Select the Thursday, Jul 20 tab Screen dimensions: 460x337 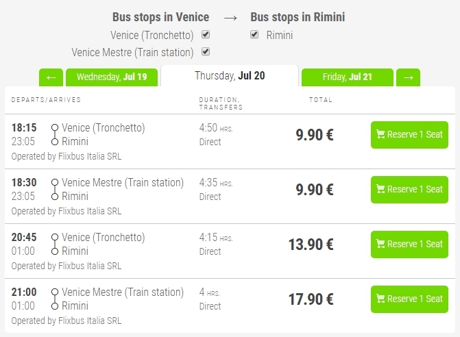point(230,76)
